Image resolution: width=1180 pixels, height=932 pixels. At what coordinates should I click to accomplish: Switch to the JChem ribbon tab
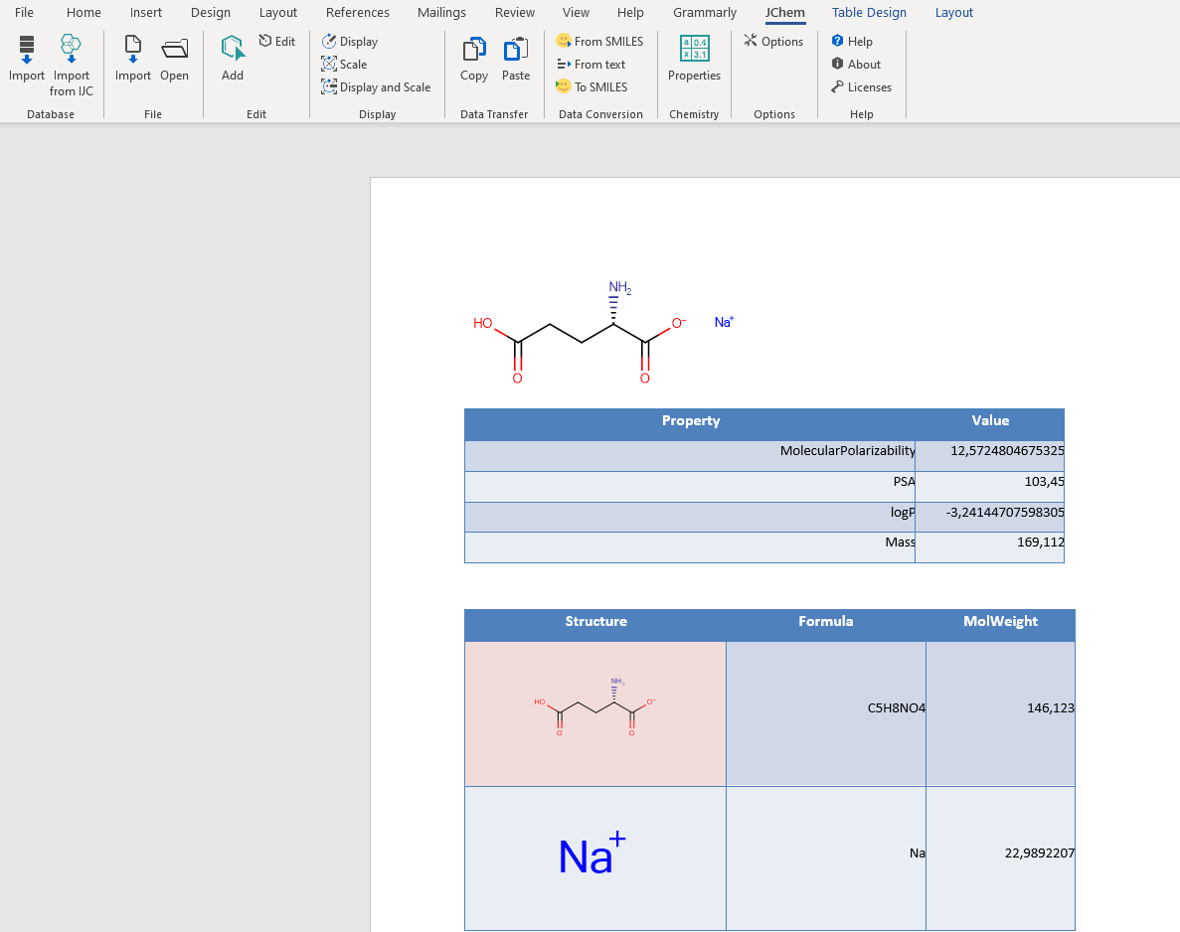coord(784,13)
